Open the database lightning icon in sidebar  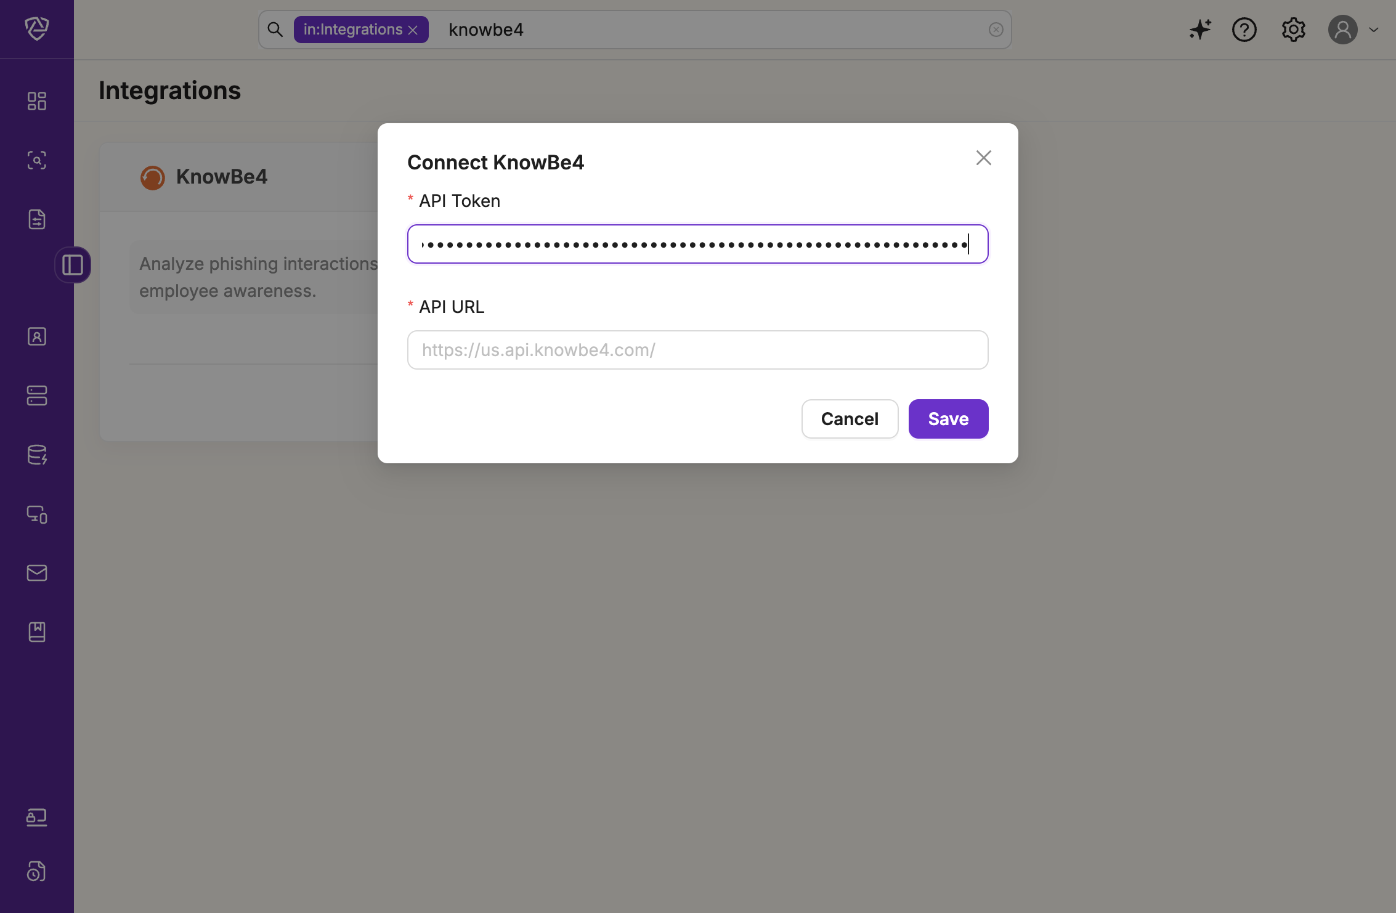click(37, 455)
